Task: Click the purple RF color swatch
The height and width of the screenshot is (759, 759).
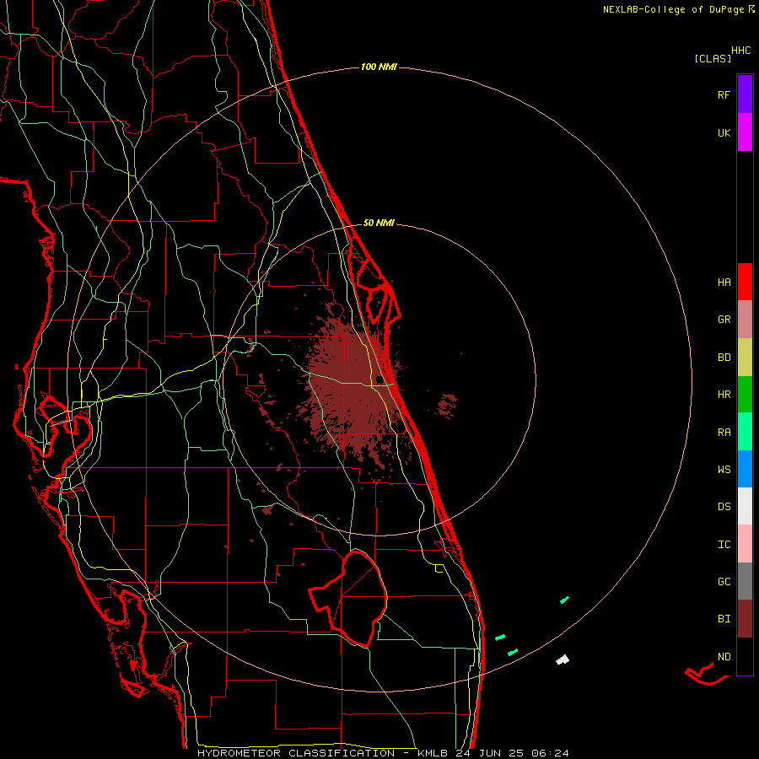Action: coord(745,94)
